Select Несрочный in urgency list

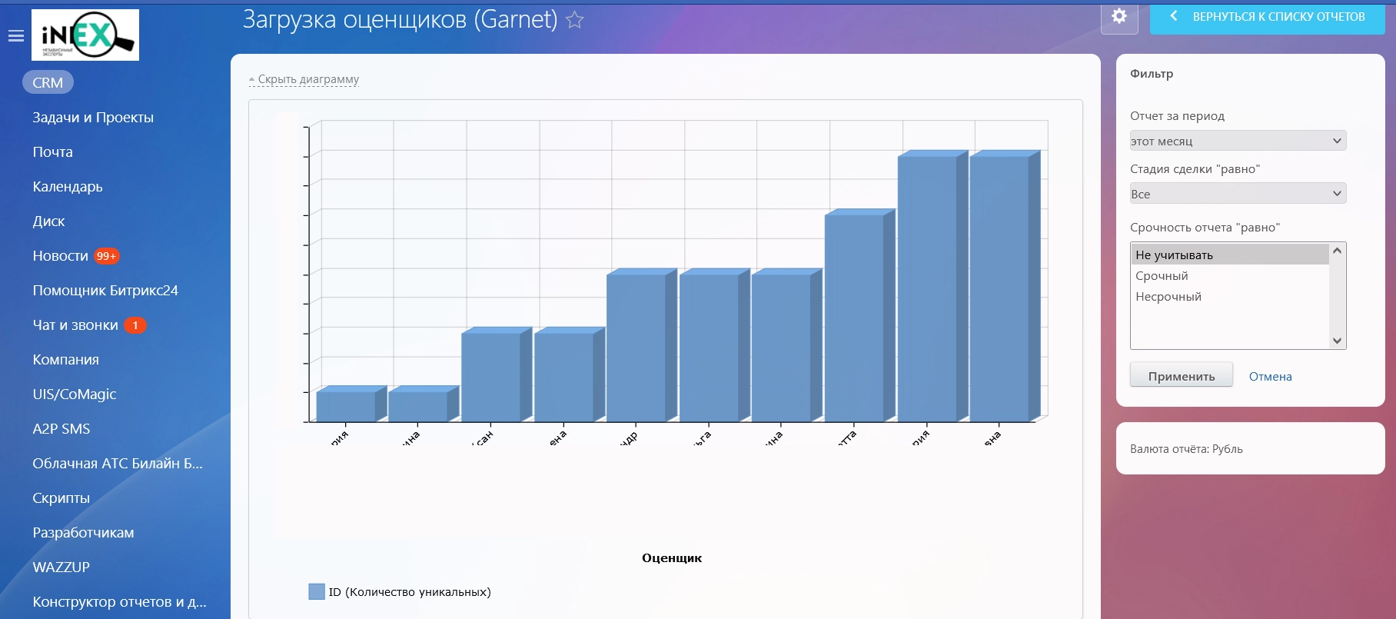(1229, 296)
